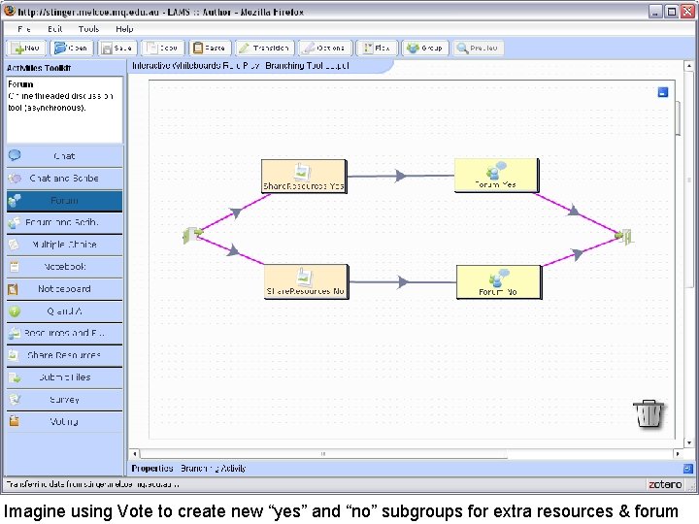Screen dimensions: 699x524
Task: Select Chat in Activities Toolkit
Action: coord(64,156)
